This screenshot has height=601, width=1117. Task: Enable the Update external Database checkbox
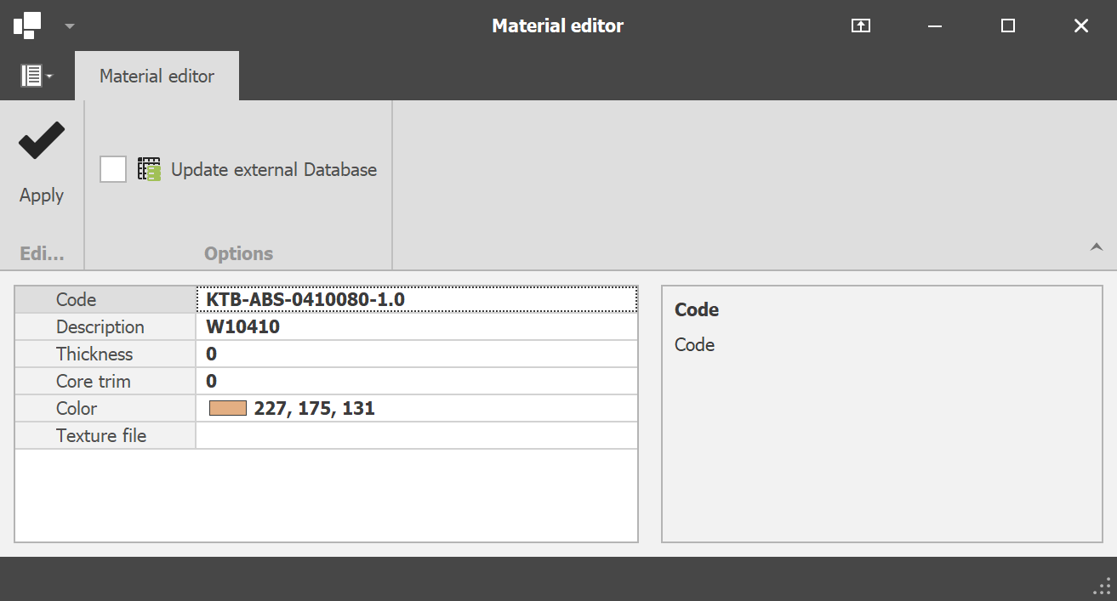coord(113,169)
